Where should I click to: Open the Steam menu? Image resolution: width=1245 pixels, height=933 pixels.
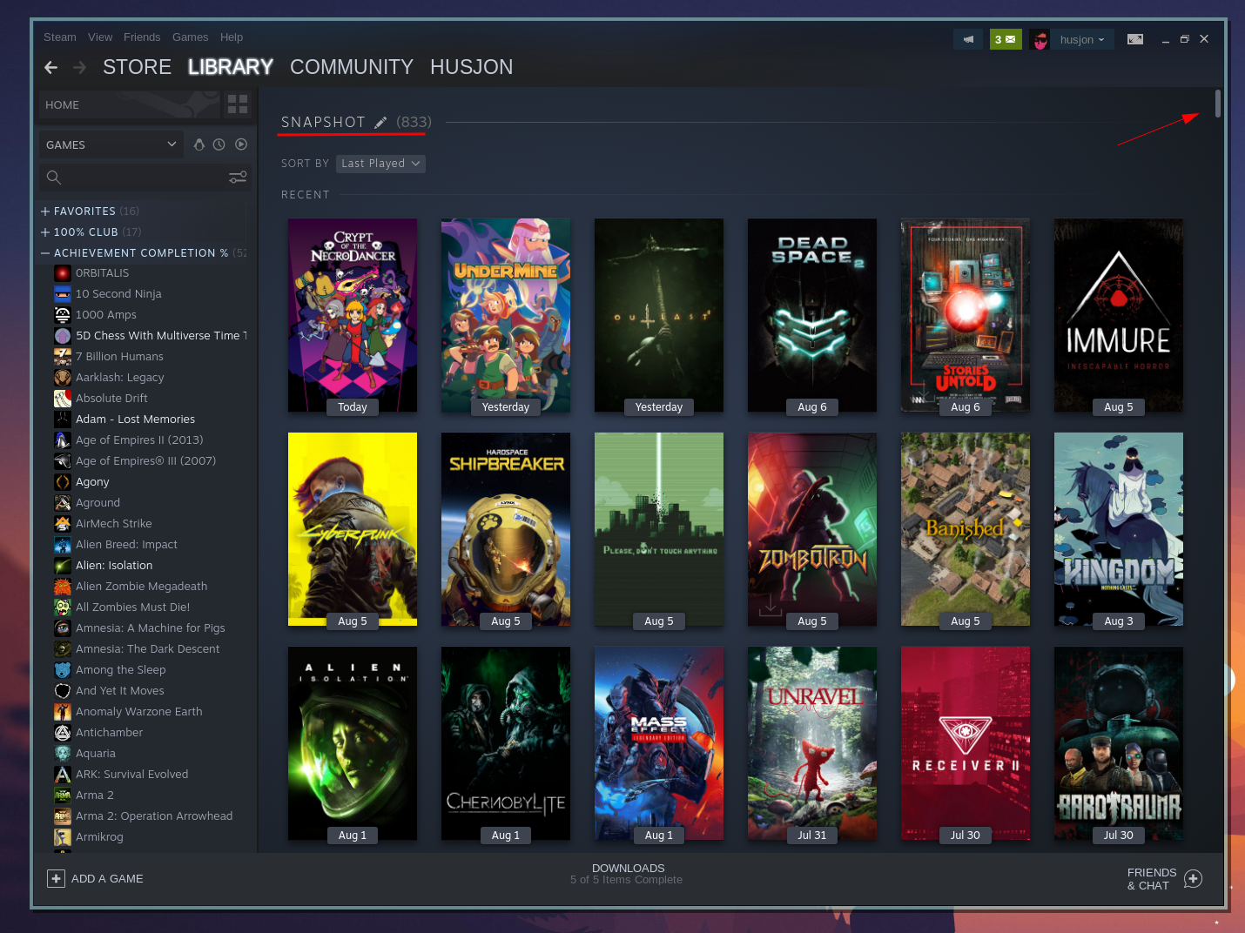(60, 37)
